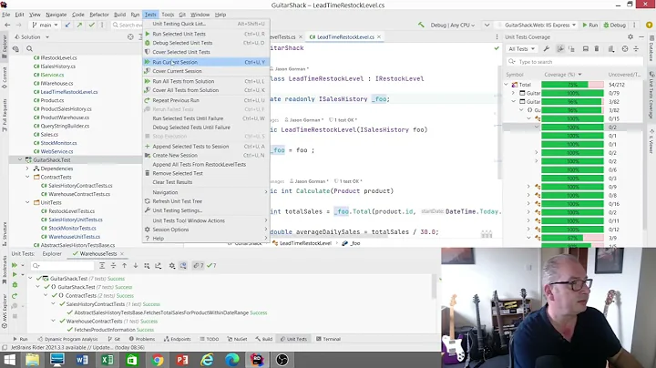Click the Total 75% coverage bar
The image size is (656, 368).
[572, 85]
